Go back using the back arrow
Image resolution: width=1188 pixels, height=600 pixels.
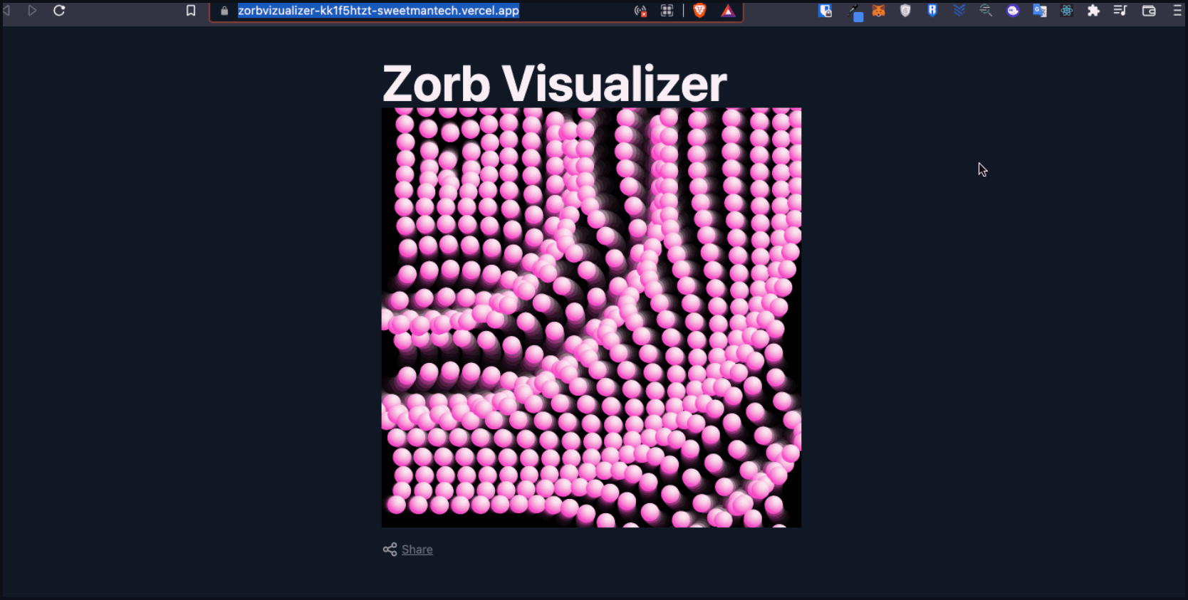point(6,11)
